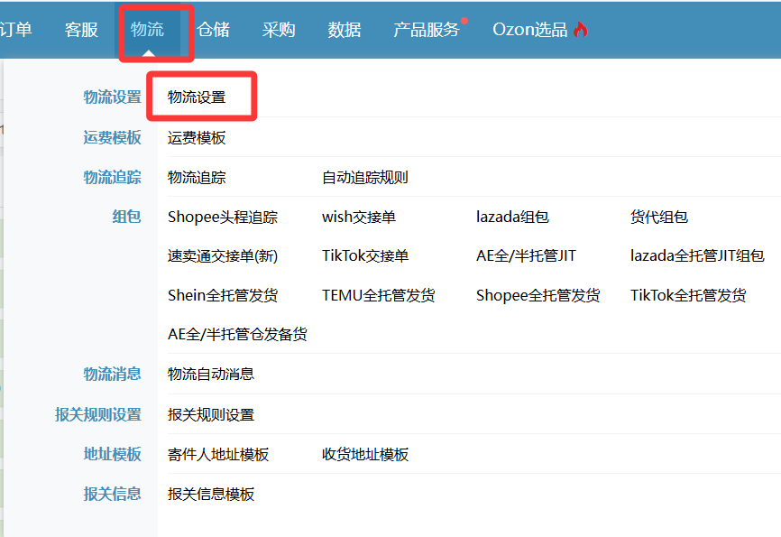Open TikTok交接单 page
The image size is (781, 537).
[x=365, y=256]
